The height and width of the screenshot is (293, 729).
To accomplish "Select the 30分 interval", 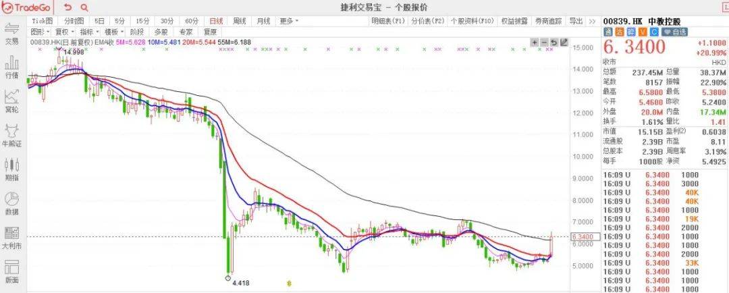I will tap(167, 21).
